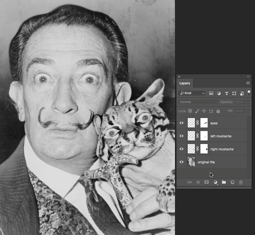Screen dimensions: 255x235
Task: Add new fill or adjustment layer
Action: pos(215,182)
